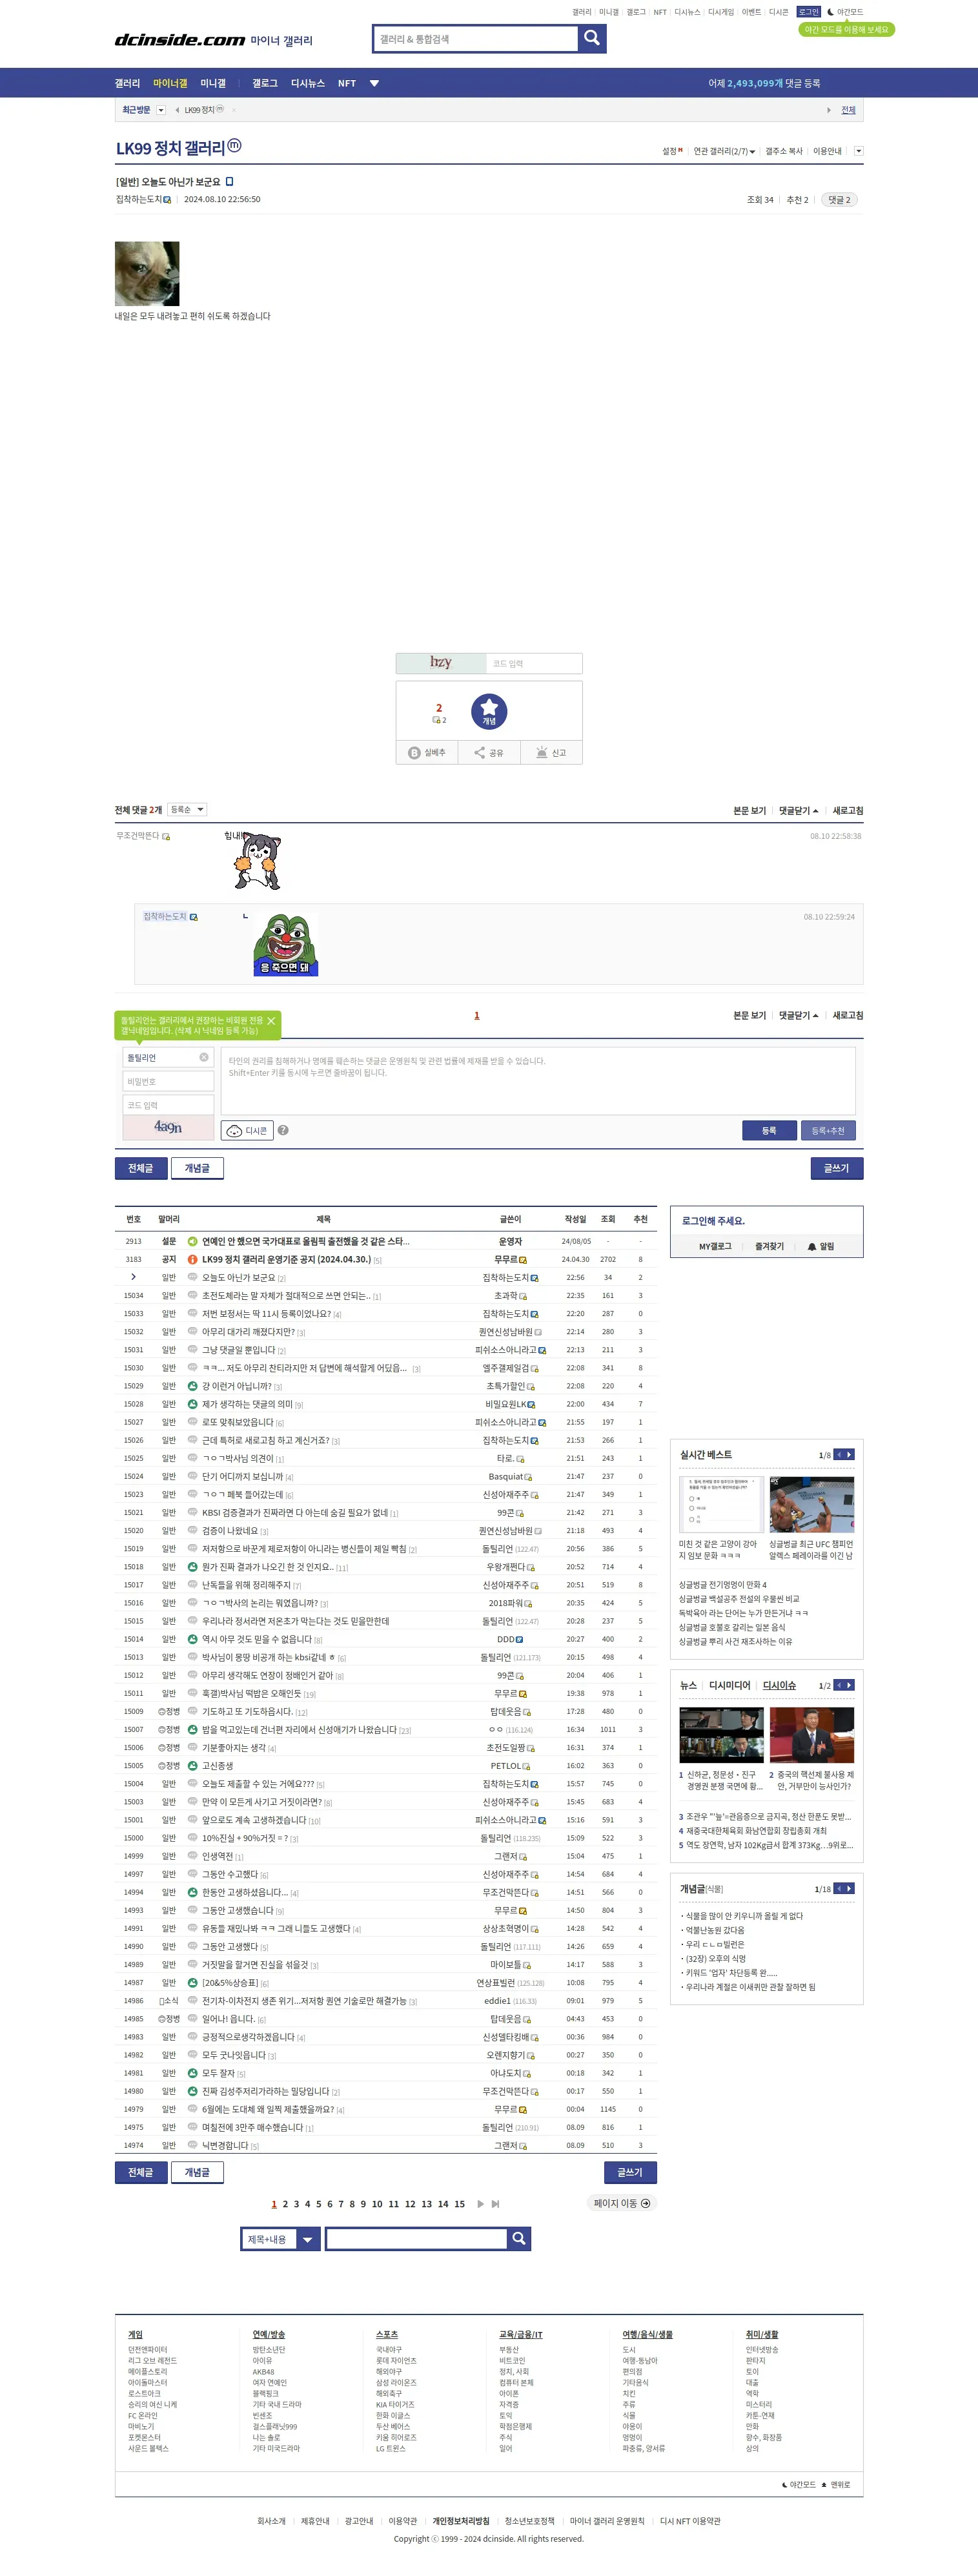Screen dimensions: 978x2576
Task: Click the main search input box
Action: click(476, 39)
